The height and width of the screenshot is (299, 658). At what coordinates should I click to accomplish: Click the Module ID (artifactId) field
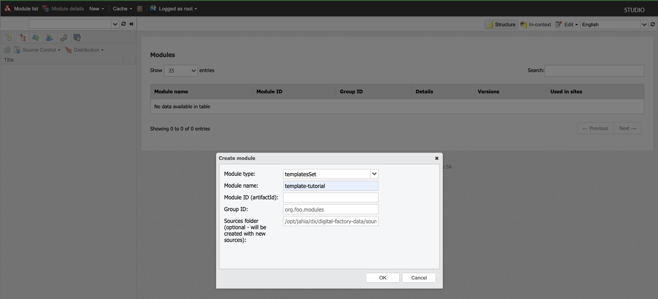click(x=330, y=198)
